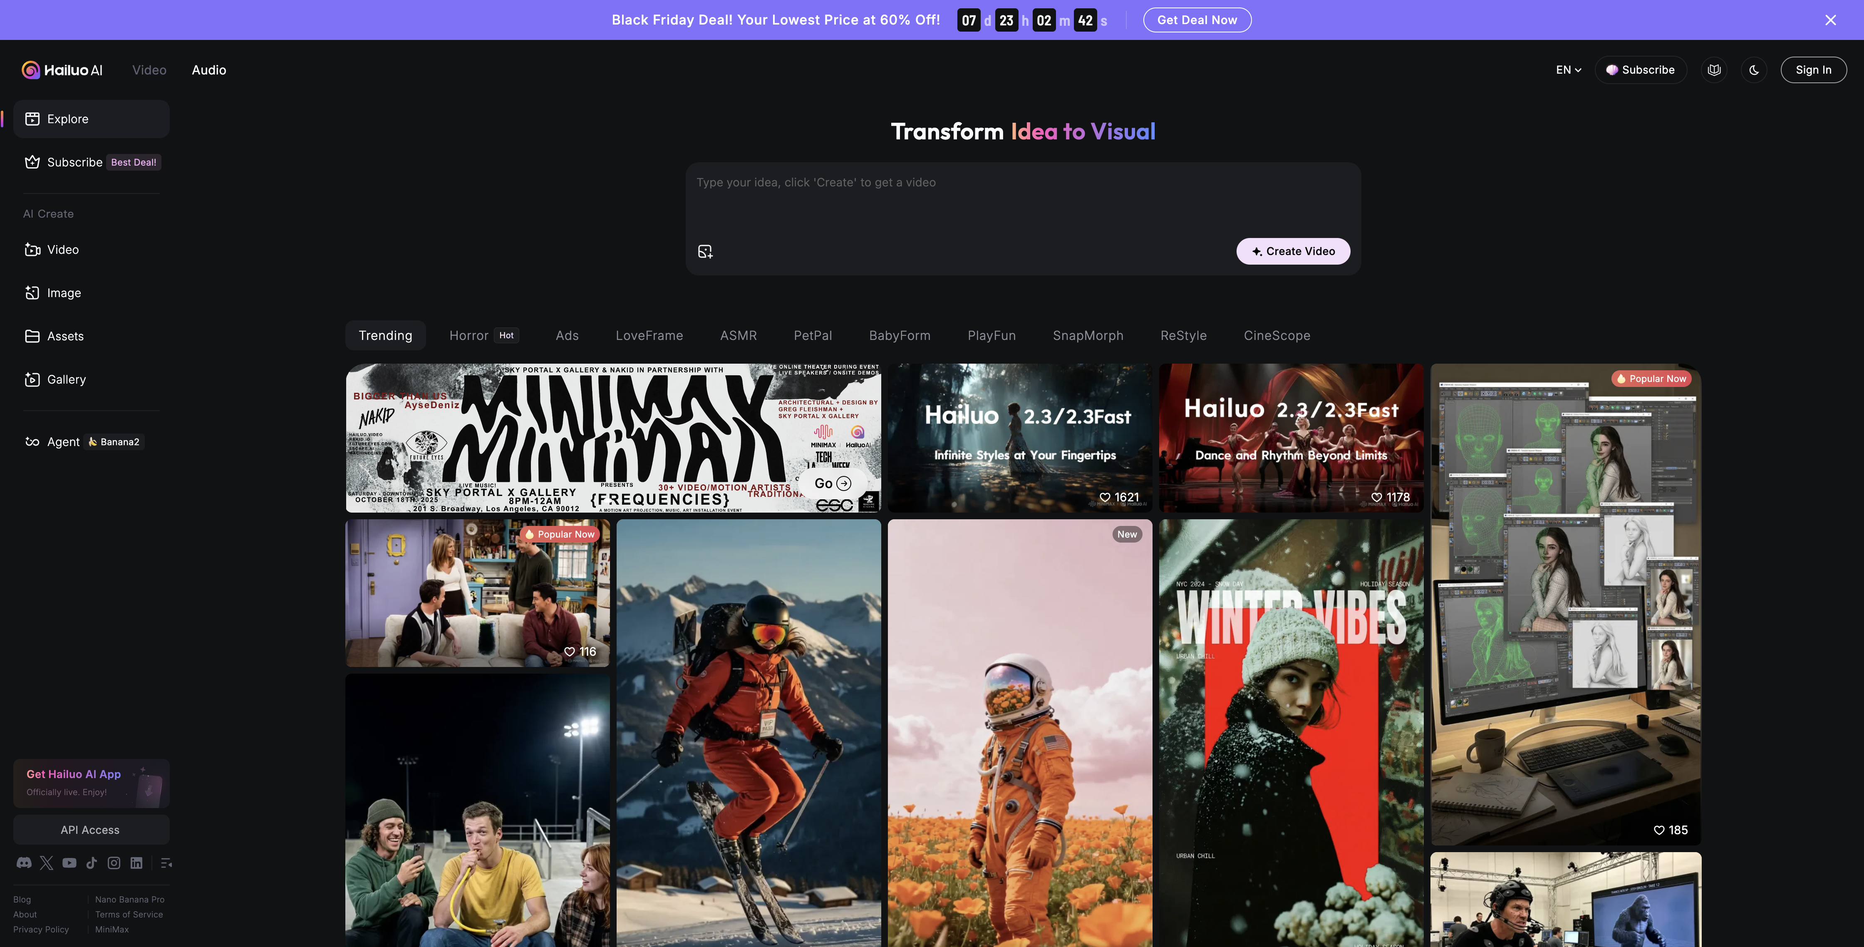Click the Discord icon in sidebar footer

point(24,863)
